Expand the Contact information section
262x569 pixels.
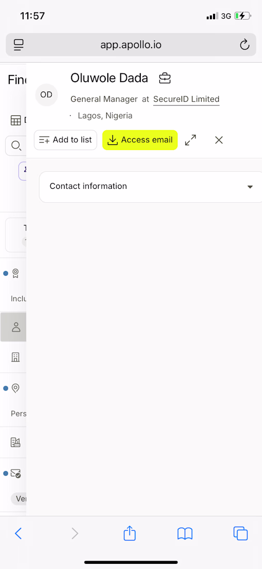151,187
